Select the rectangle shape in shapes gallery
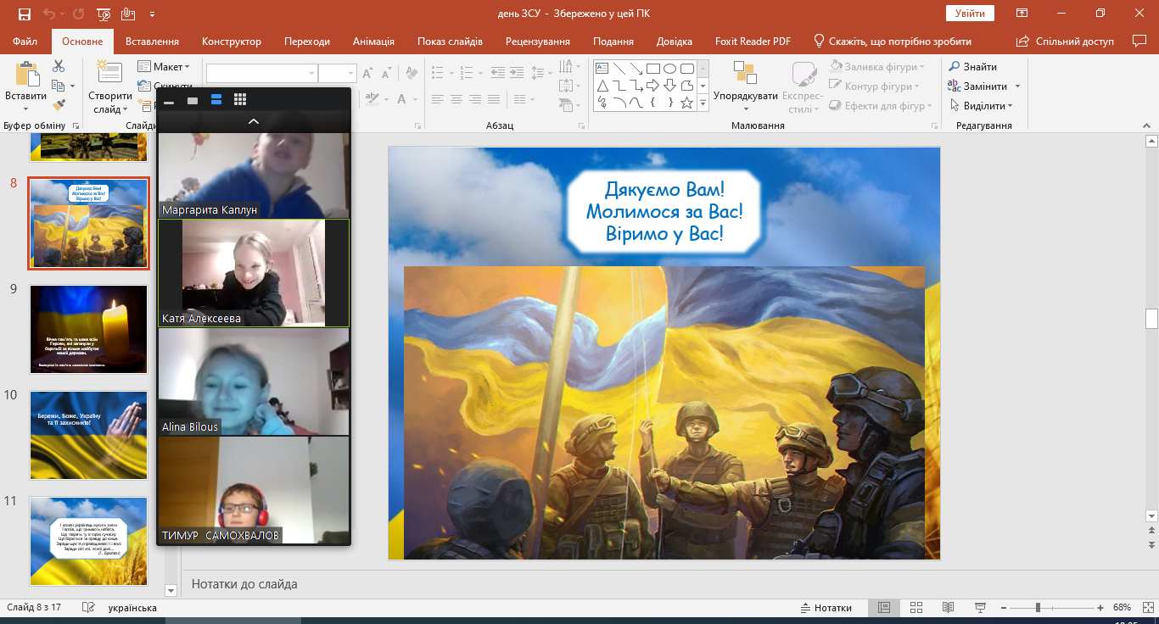The image size is (1159, 624). [x=652, y=69]
